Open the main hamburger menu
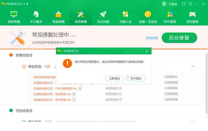This screenshot has height=131, width=208. coord(190,4)
